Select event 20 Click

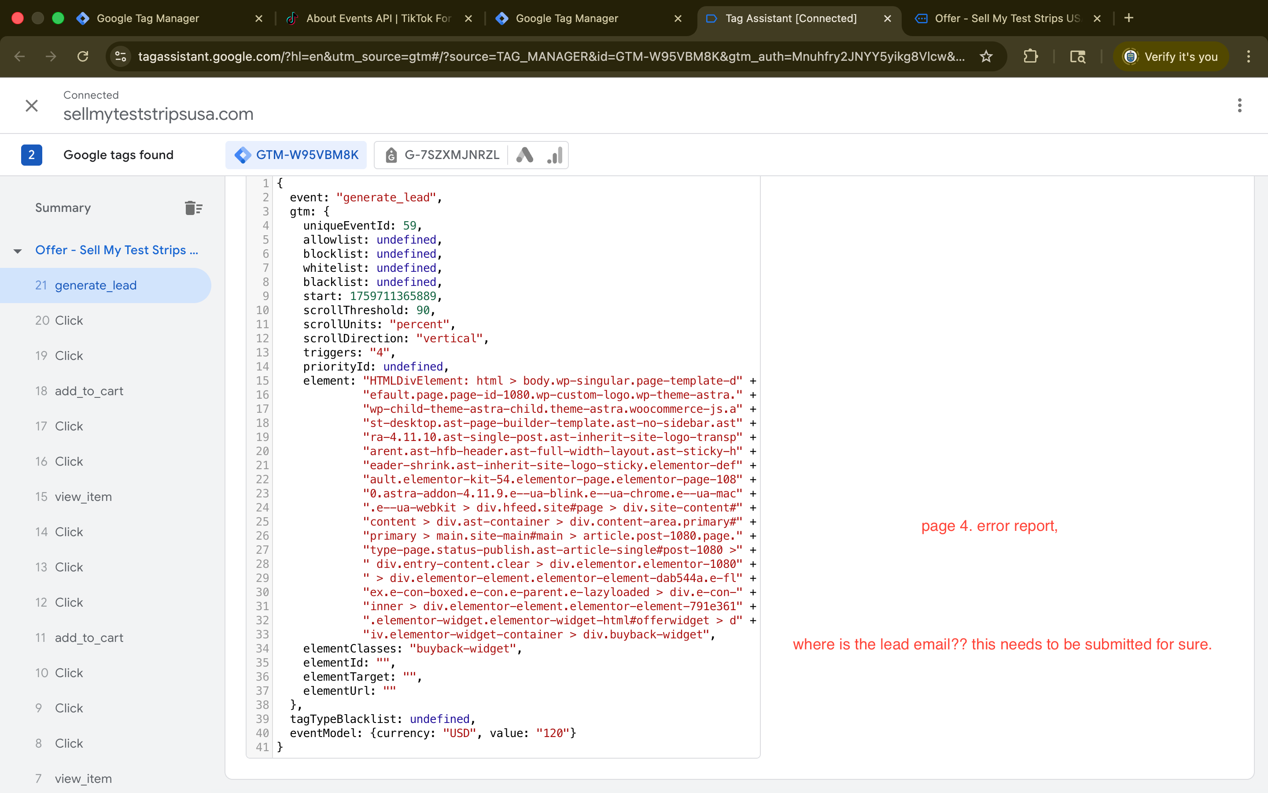105,320
